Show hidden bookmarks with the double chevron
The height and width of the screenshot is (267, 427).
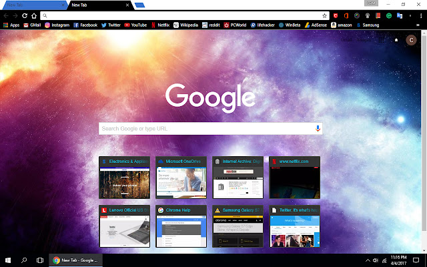418,25
